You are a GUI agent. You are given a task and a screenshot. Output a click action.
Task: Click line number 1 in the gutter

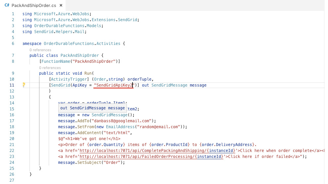point(13,14)
